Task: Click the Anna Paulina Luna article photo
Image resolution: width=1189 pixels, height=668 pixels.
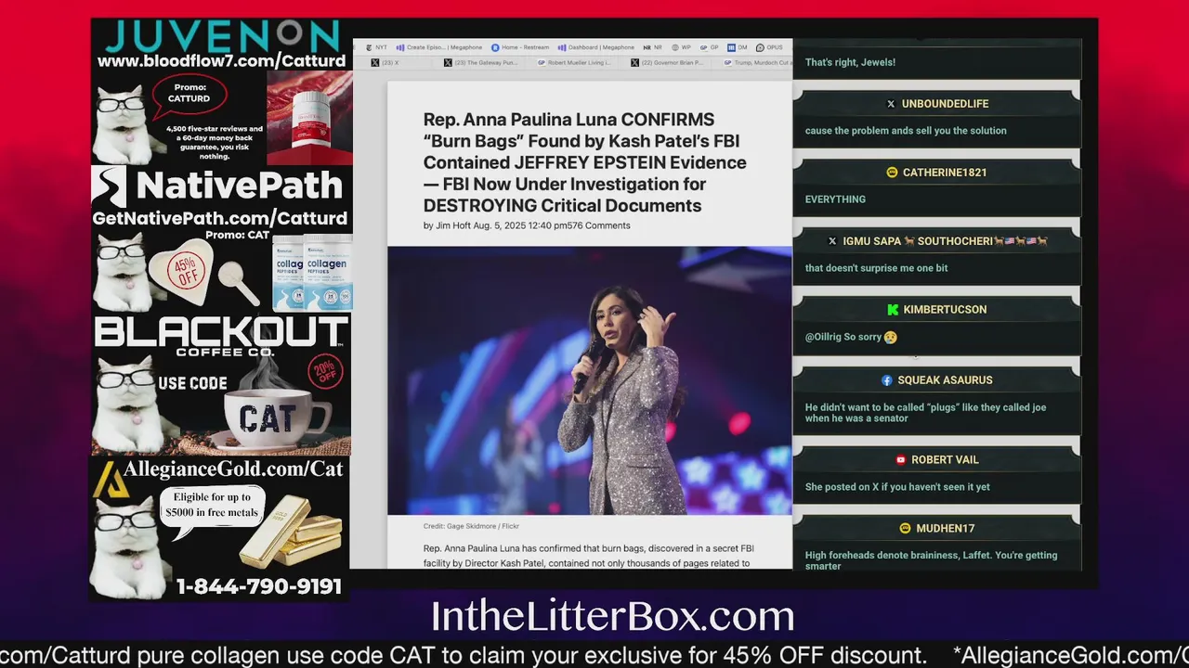Action: 590,380
